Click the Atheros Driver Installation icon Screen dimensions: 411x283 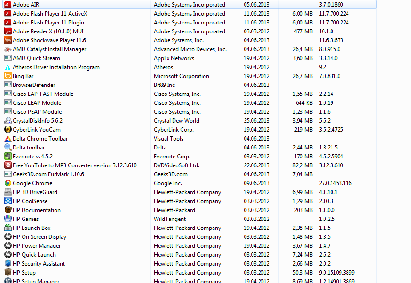8,67
